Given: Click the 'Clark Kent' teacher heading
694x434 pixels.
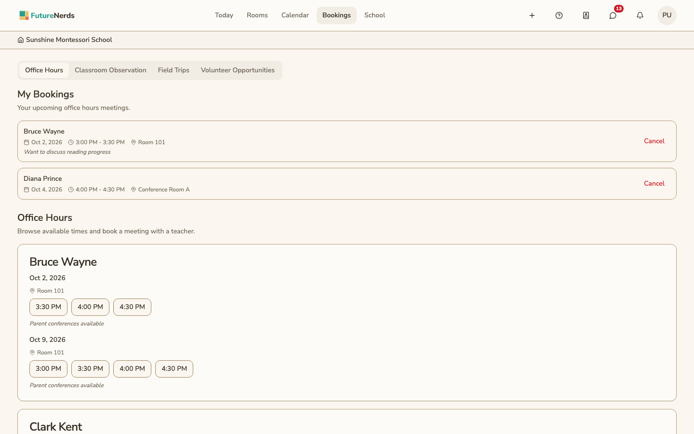Looking at the screenshot, I should pyautogui.click(x=56, y=427).
